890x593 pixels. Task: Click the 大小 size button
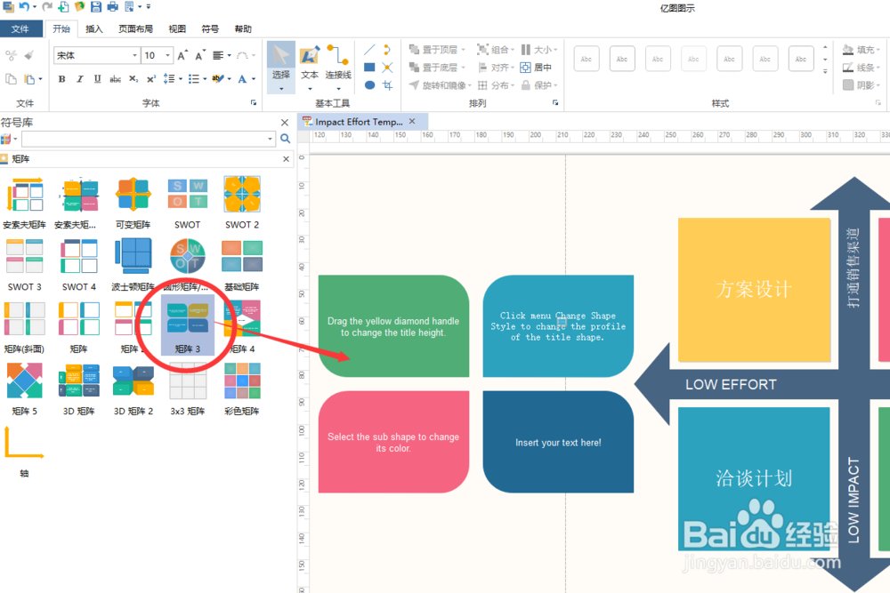click(539, 50)
